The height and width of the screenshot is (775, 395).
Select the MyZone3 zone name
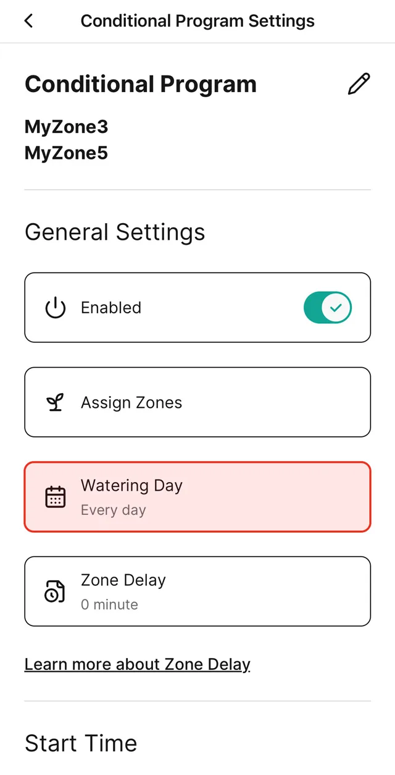point(66,127)
